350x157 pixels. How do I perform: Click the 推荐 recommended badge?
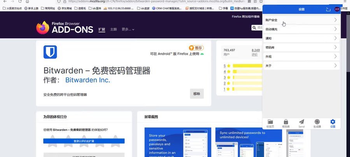tap(196, 48)
